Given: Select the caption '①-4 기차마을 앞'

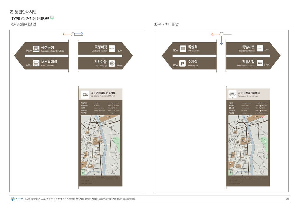Looking at the screenshot, I should click(166, 24).
